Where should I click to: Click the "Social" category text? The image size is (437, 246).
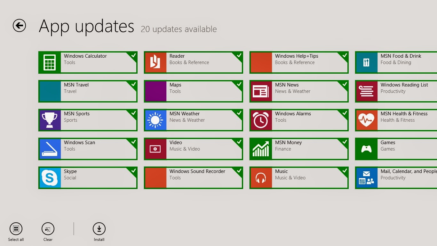click(x=70, y=178)
